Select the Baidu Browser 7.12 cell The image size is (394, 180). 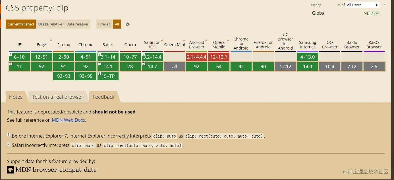pyautogui.click(x=352, y=67)
